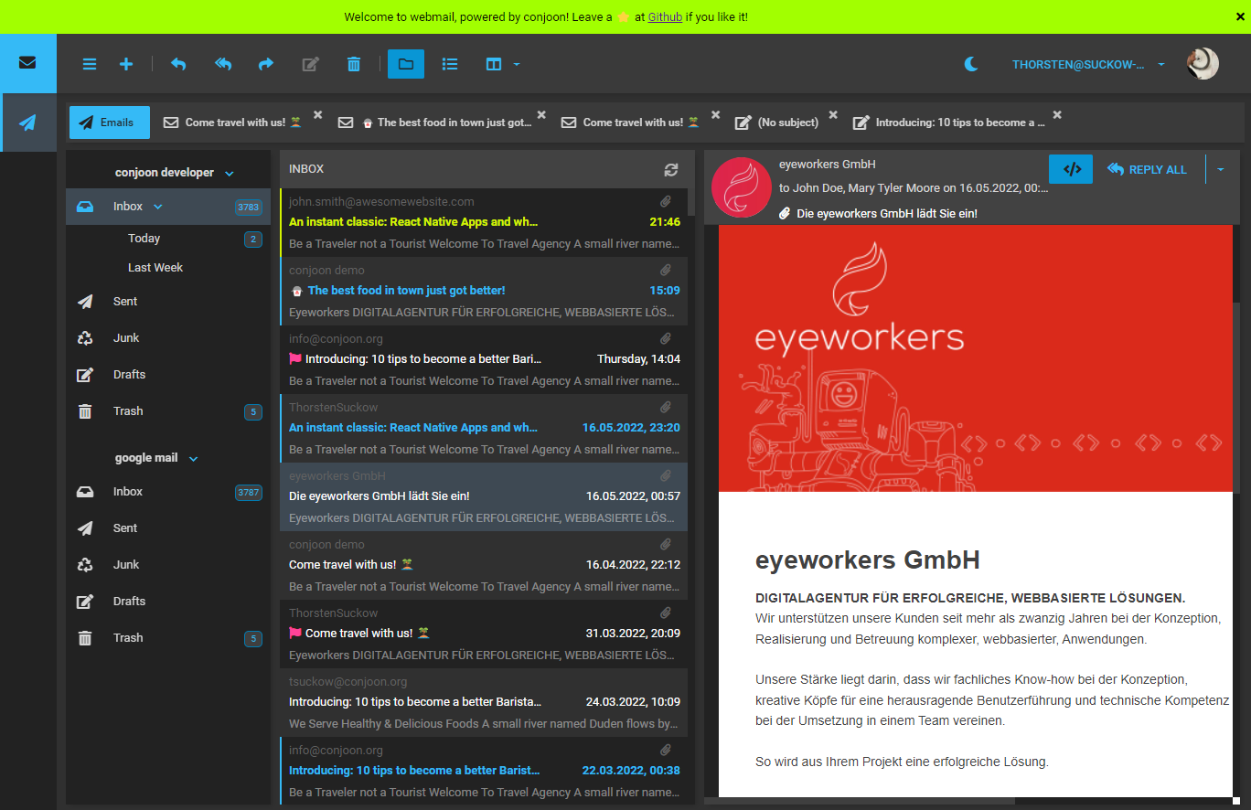Open the '(No subject)' tab
1251x810 pixels.
click(x=778, y=123)
